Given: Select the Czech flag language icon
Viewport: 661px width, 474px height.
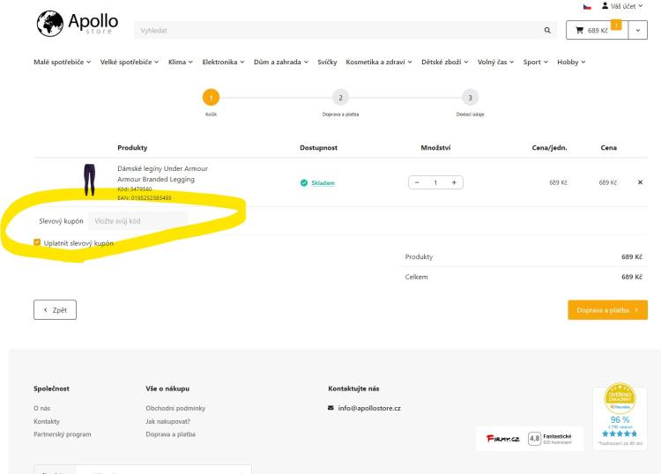Looking at the screenshot, I should click(x=587, y=7).
